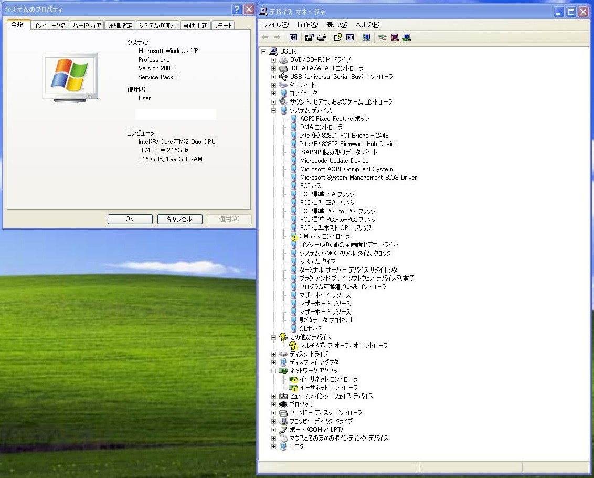Switch to the ハードウェア tab
This screenshot has height=478, width=594.
87,25
